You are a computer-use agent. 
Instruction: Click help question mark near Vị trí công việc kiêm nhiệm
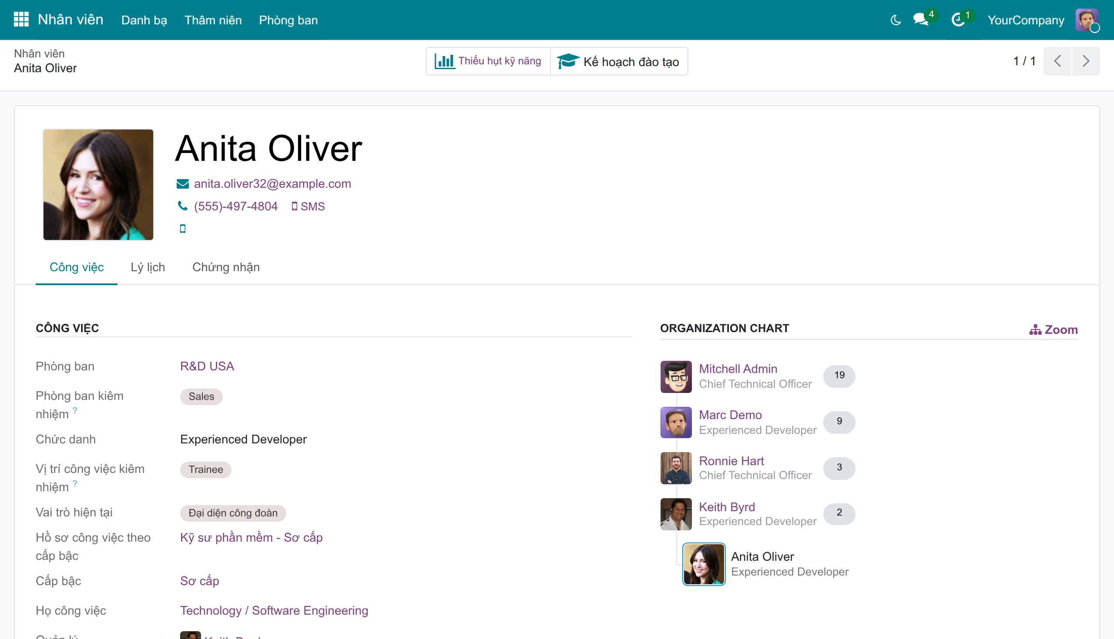pyautogui.click(x=75, y=483)
